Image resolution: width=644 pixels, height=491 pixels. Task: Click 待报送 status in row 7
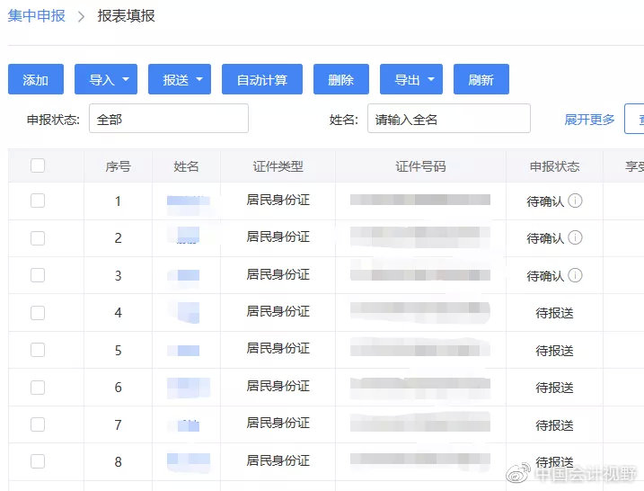(554, 424)
